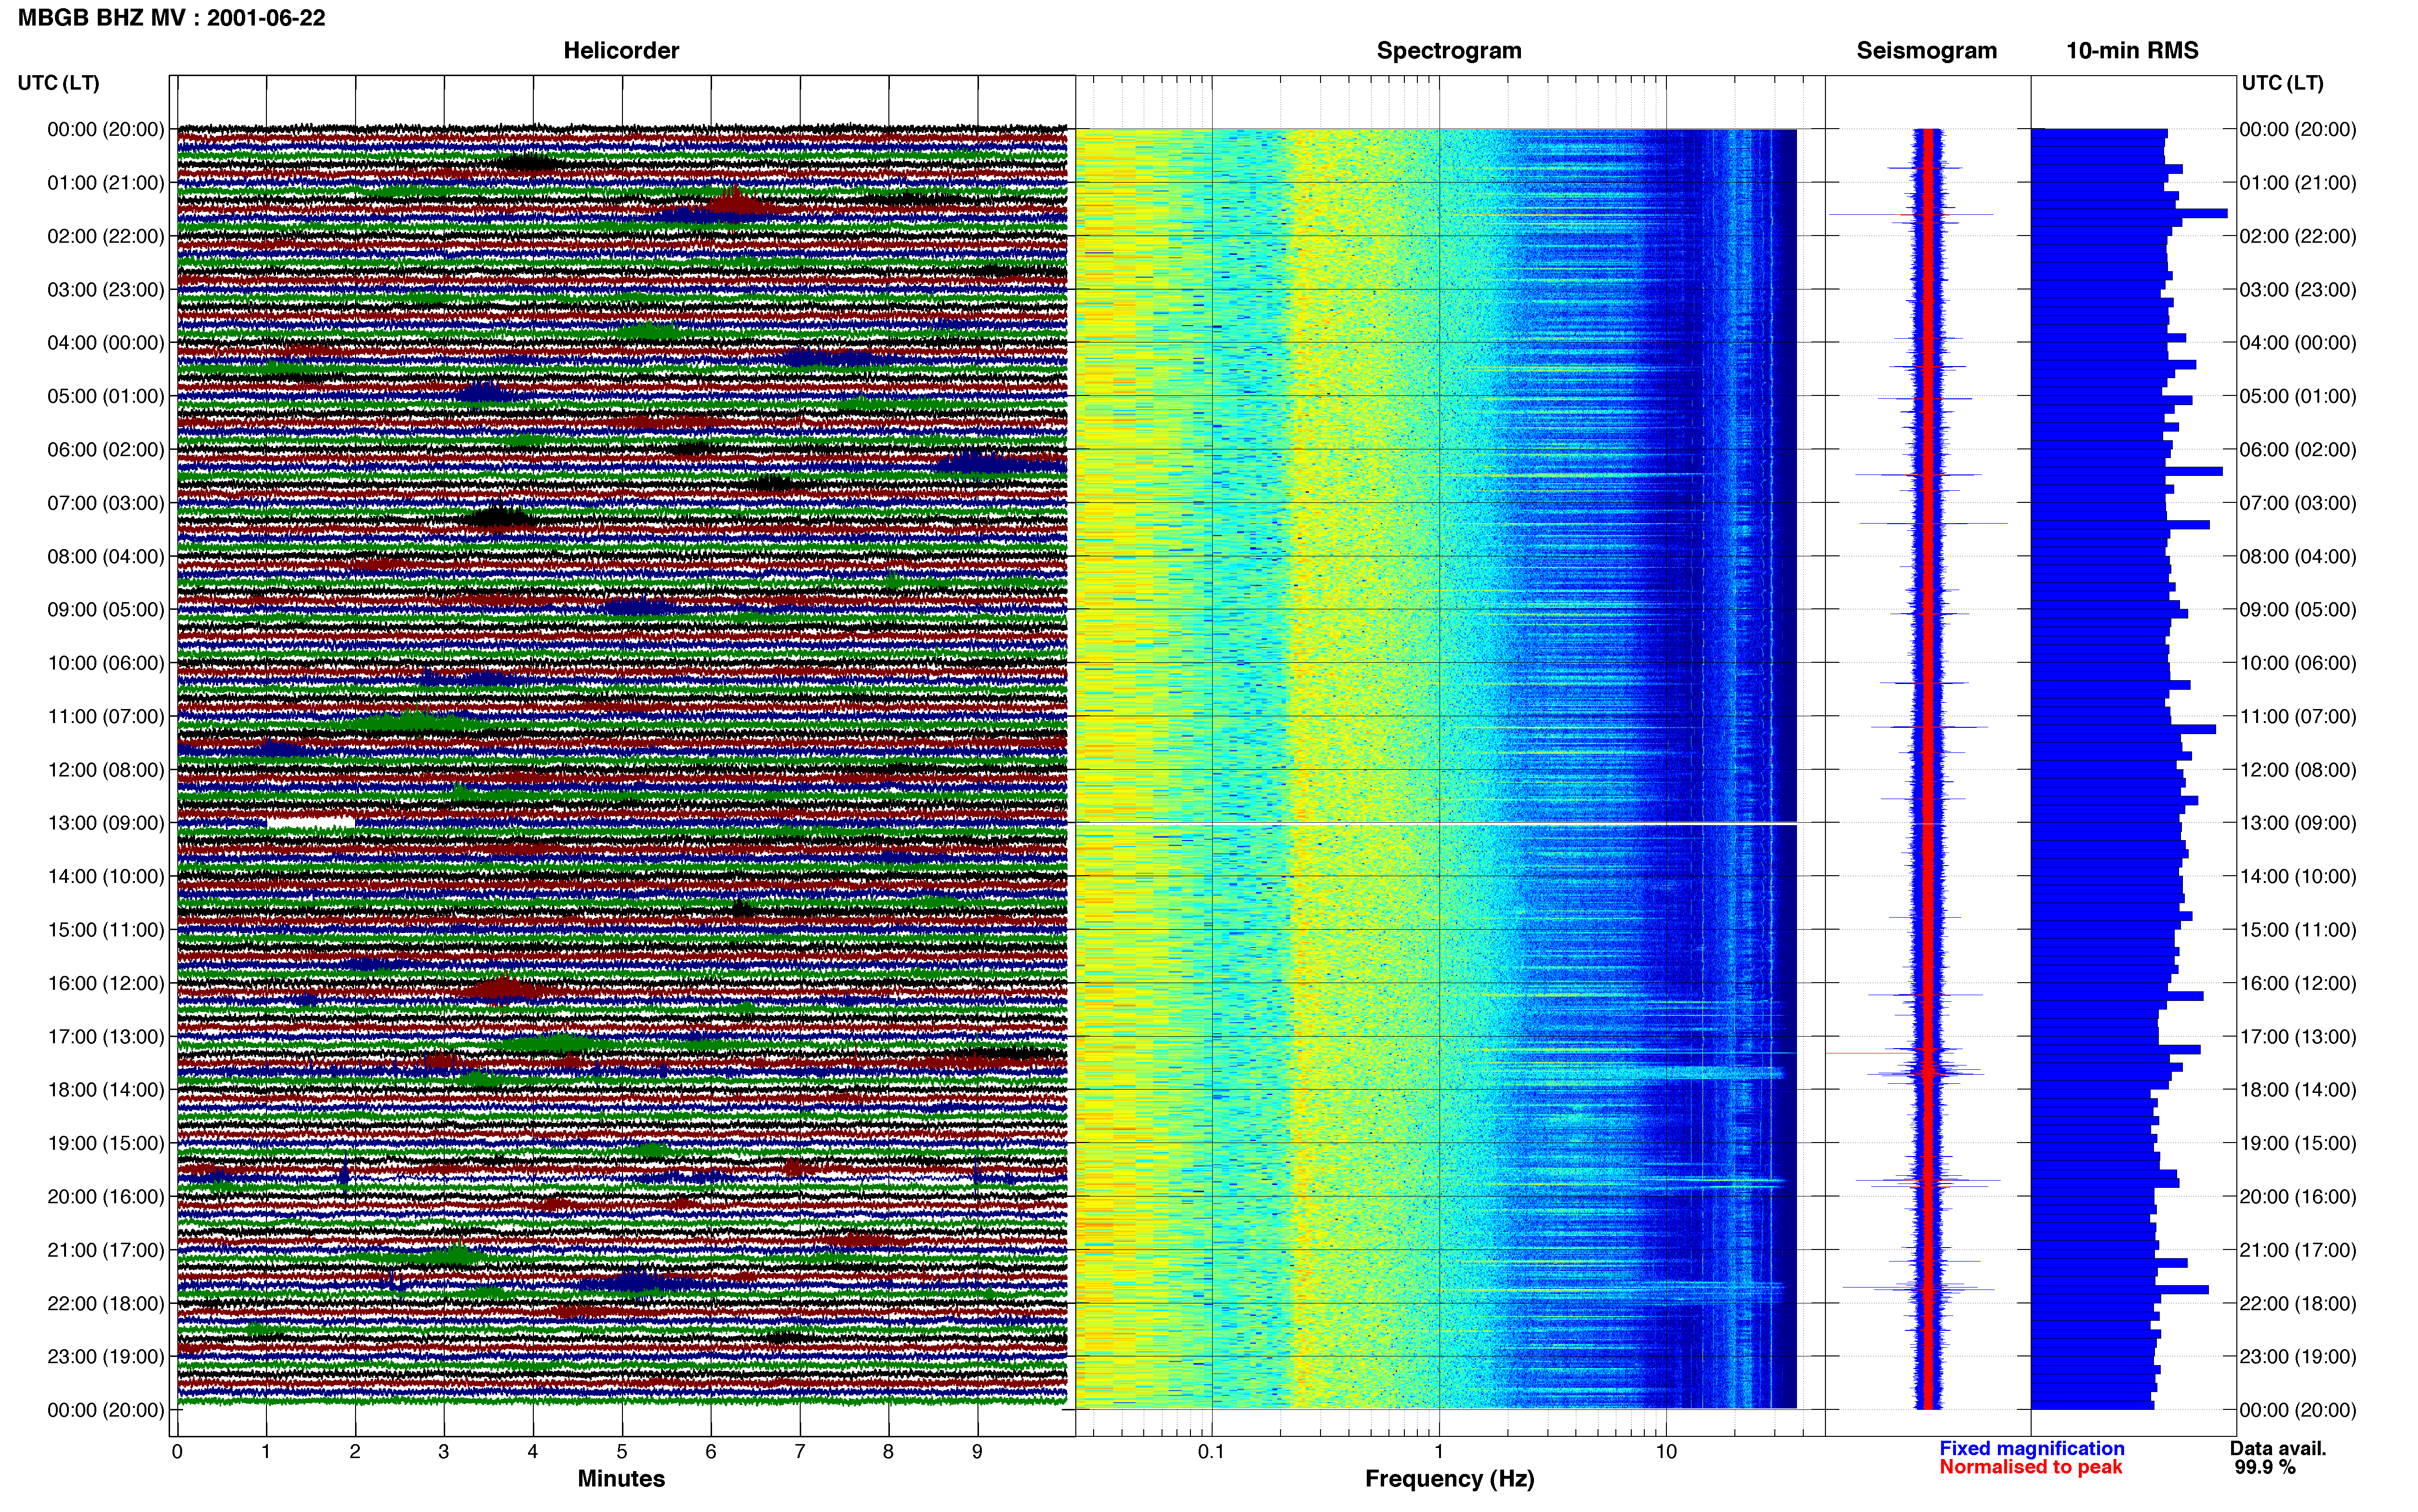The image size is (2418, 1512).
Task: Click the '0.1' frequency tick label
Action: tap(1211, 1451)
